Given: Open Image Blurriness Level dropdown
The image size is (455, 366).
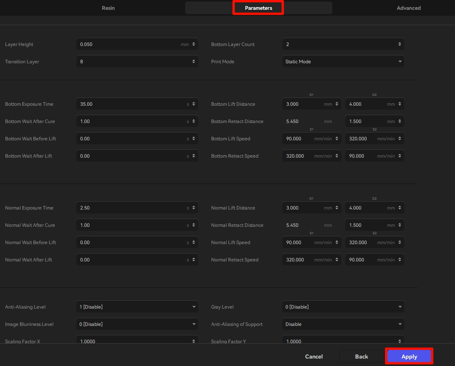Looking at the screenshot, I should (x=137, y=324).
